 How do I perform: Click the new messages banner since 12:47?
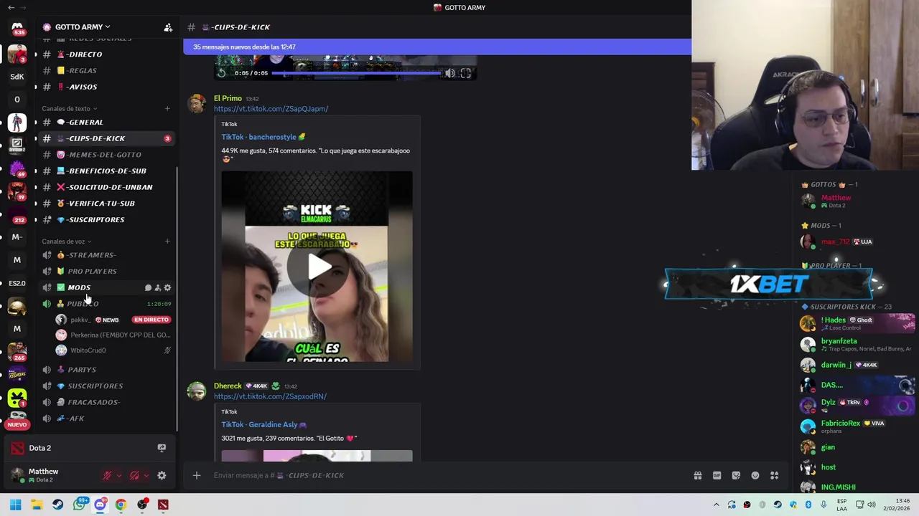437,47
